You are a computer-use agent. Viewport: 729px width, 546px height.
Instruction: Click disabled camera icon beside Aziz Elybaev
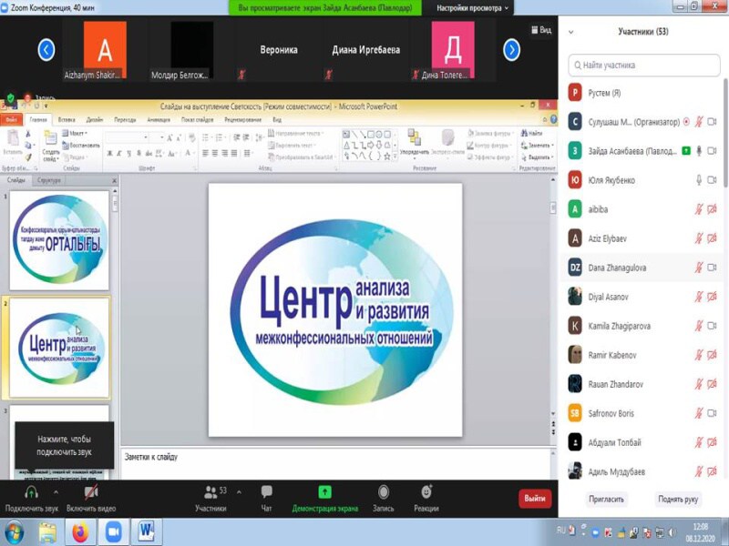[712, 238]
